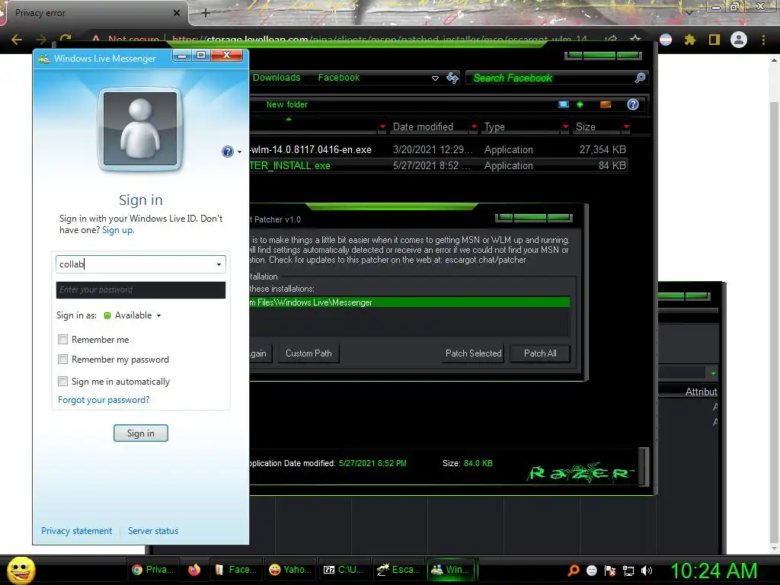
Task: Switch to the Yaho... taskbar item
Action: [x=290, y=570]
